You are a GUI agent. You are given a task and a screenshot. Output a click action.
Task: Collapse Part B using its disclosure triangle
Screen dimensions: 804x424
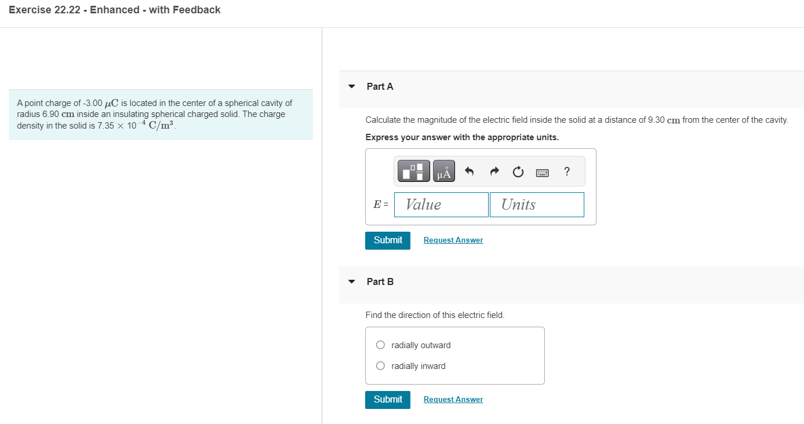(x=351, y=281)
